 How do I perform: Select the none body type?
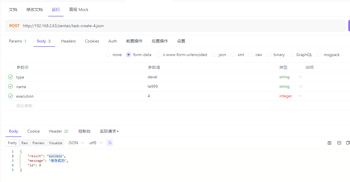114,55
